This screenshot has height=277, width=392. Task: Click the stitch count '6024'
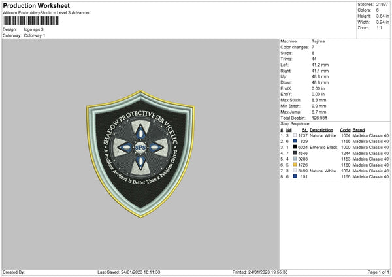coord(302,147)
